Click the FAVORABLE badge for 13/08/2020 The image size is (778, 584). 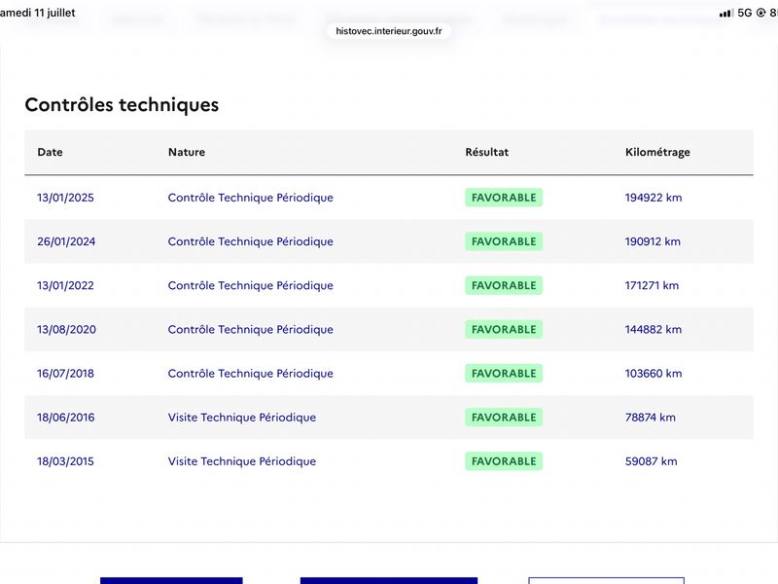coord(504,329)
